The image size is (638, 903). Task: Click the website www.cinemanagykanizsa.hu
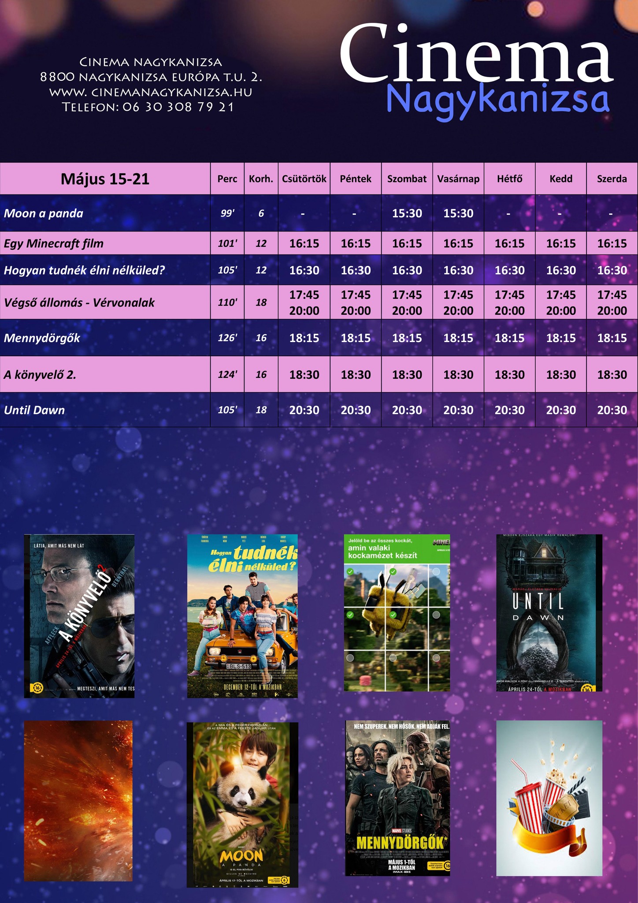pyautogui.click(x=151, y=93)
